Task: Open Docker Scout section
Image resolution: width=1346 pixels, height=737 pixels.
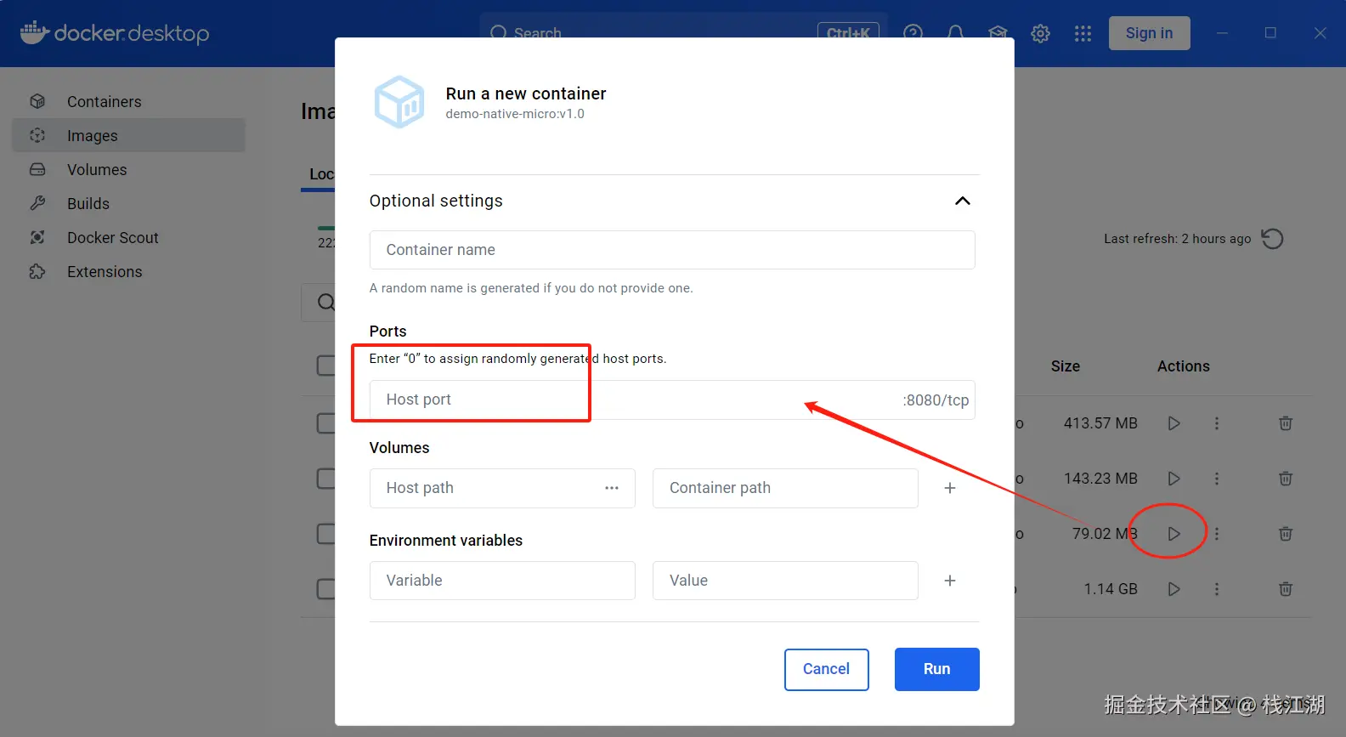Action: pos(112,238)
